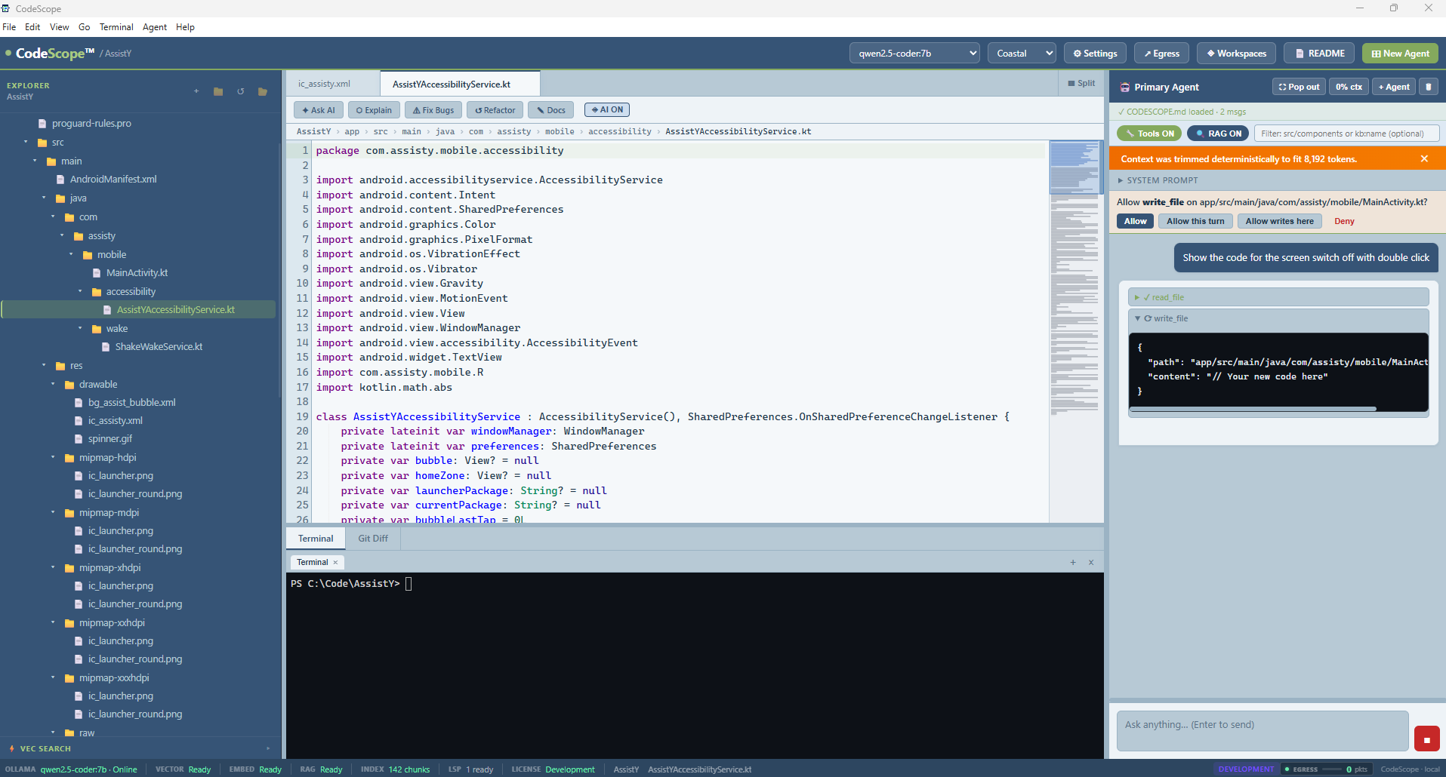Open Settings from the top bar

click(1095, 54)
